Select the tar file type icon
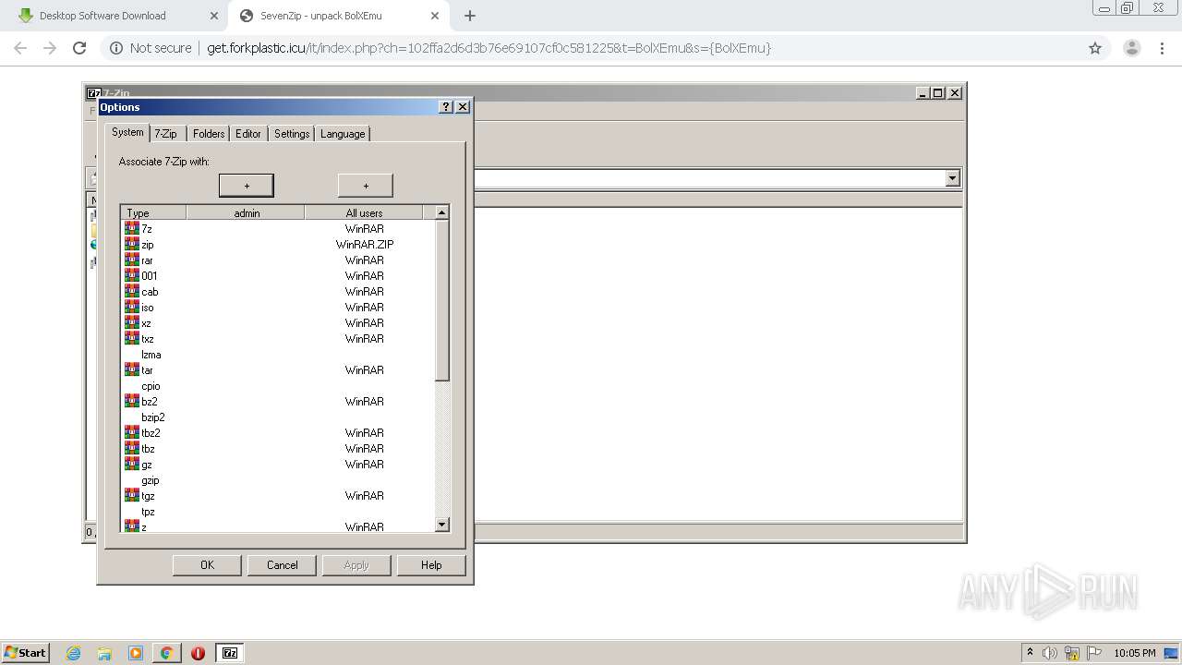 (x=132, y=369)
